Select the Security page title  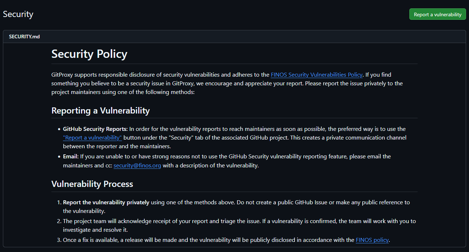coord(18,14)
